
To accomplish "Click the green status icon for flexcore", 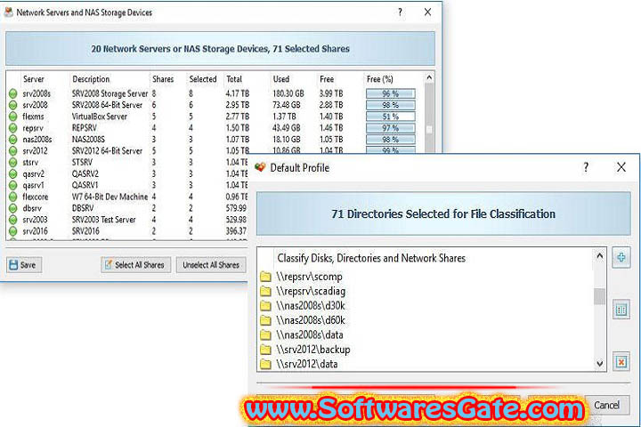I will 13,197.
